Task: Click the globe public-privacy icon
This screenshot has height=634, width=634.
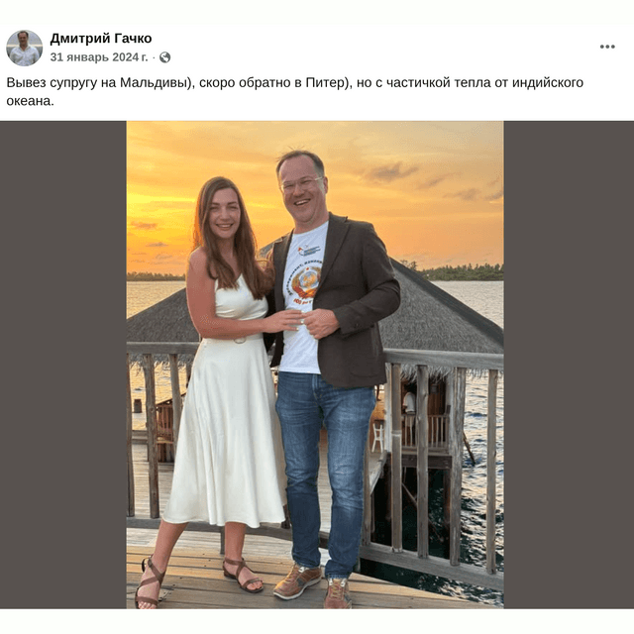Action: (164, 57)
